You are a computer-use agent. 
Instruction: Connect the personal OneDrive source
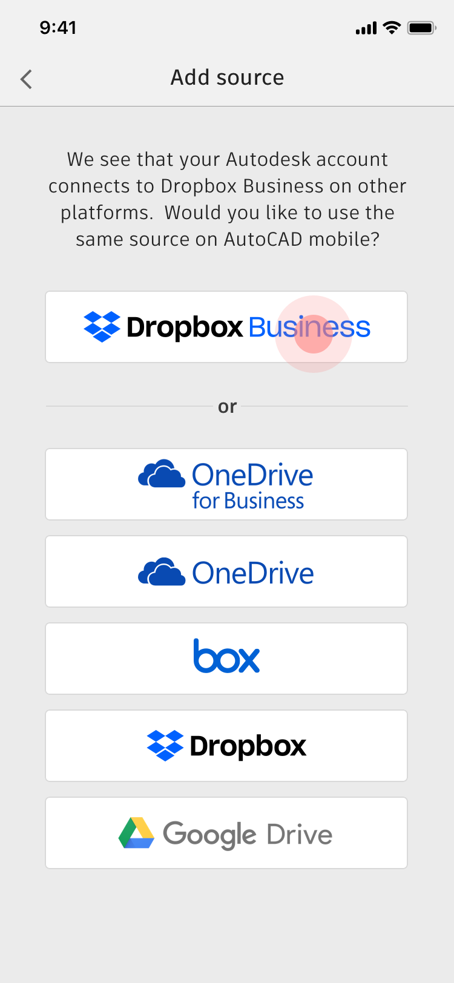[226, 571]
